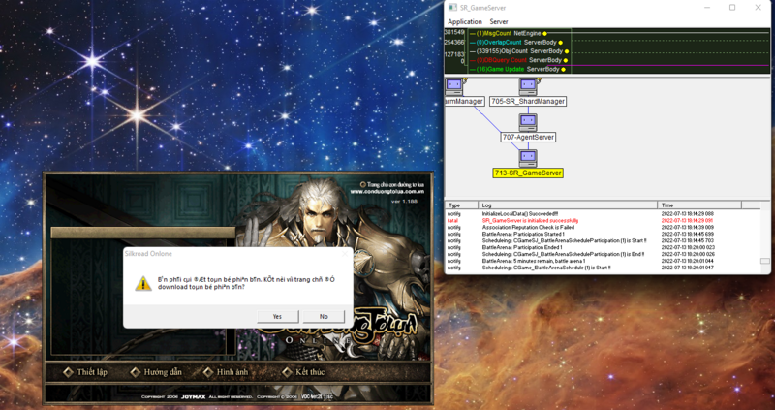Click the (0)DBQuery Count legend entry
This screenshot has width=775, height=410.
tap(518, 60)
